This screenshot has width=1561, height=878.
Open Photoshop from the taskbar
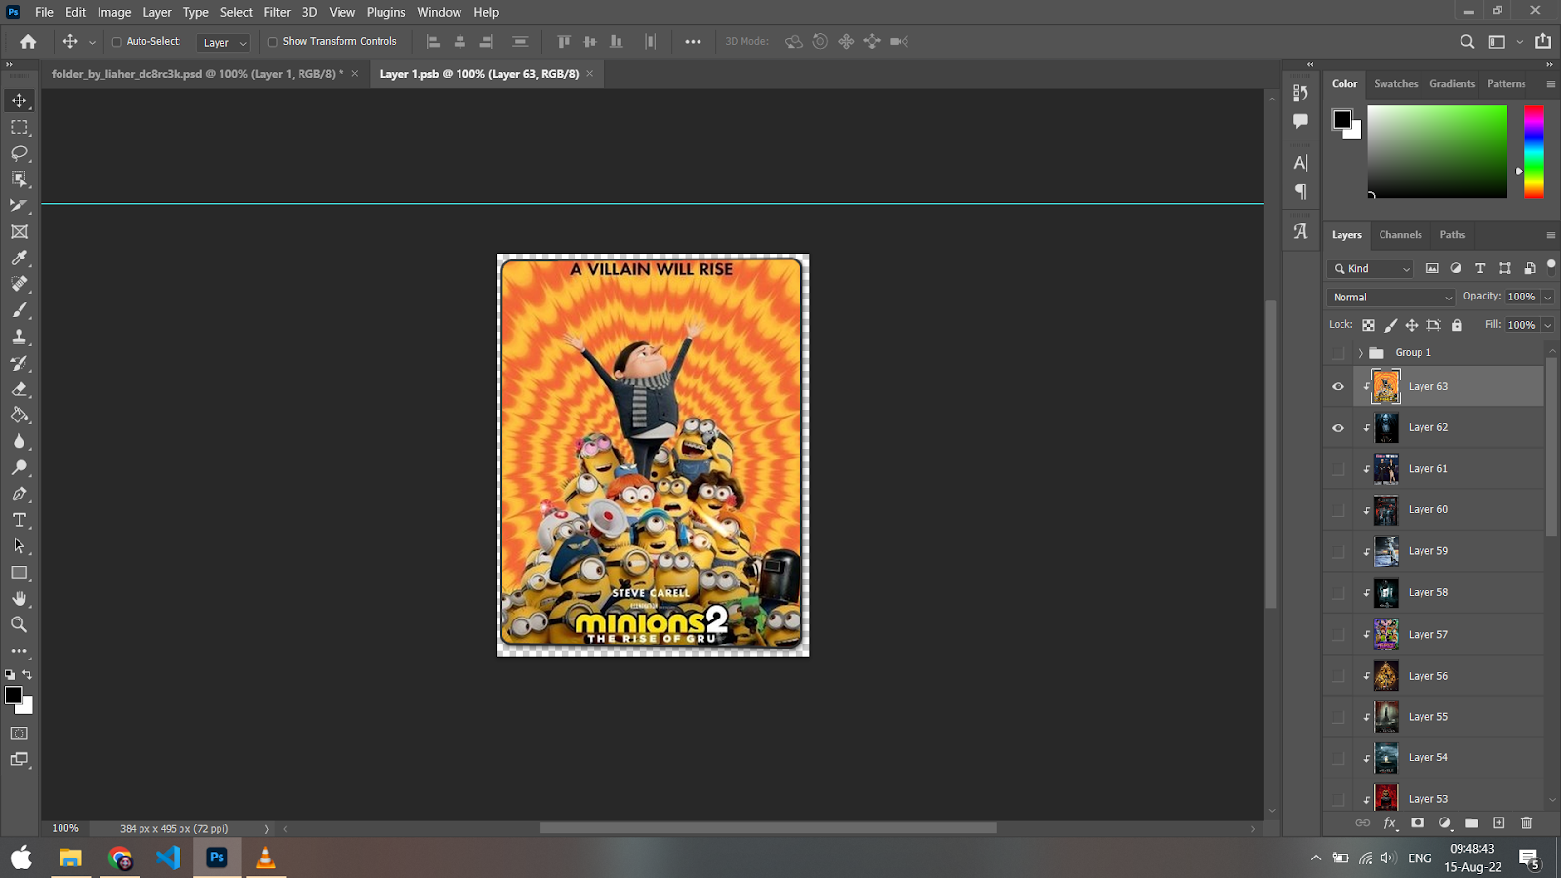tap(217, 858)
